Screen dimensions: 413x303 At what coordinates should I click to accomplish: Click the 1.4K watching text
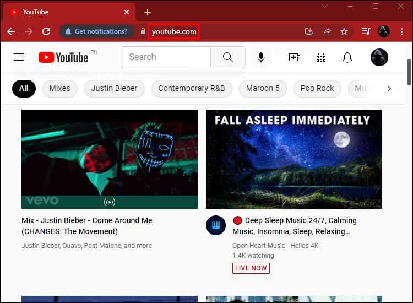253,256
